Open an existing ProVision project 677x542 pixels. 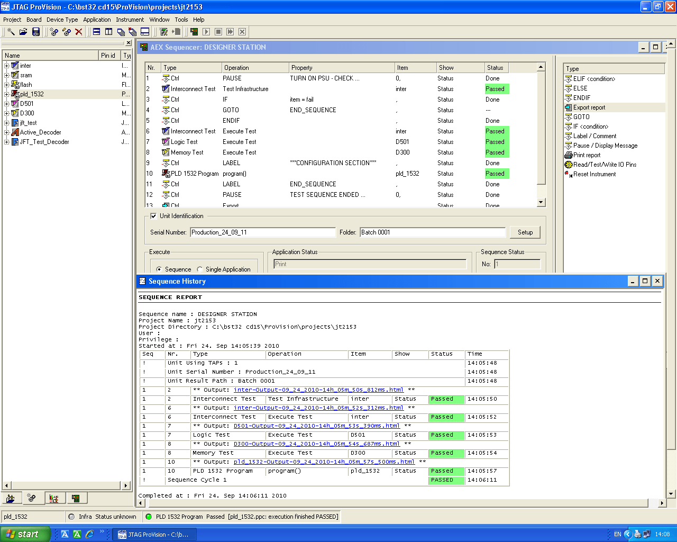coord(22,32)
